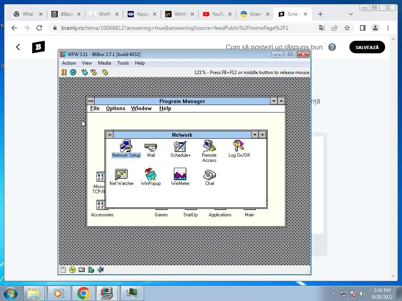402x301 pixels.
Task: Launch the WinPopup icon
Action: point(151,177)
